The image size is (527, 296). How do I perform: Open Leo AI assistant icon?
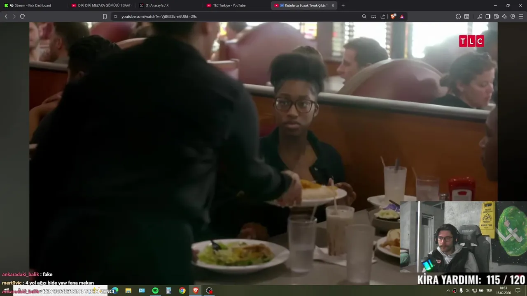[x=504, y=16]
